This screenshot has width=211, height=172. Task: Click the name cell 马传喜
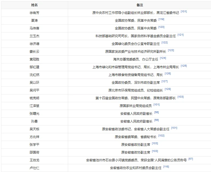[x=34, y=28]
